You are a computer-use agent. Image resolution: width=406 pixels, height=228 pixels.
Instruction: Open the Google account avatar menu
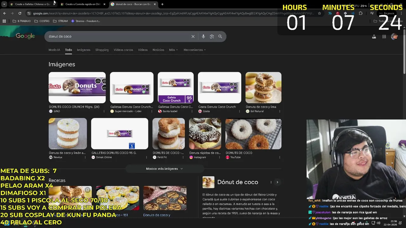394,36
